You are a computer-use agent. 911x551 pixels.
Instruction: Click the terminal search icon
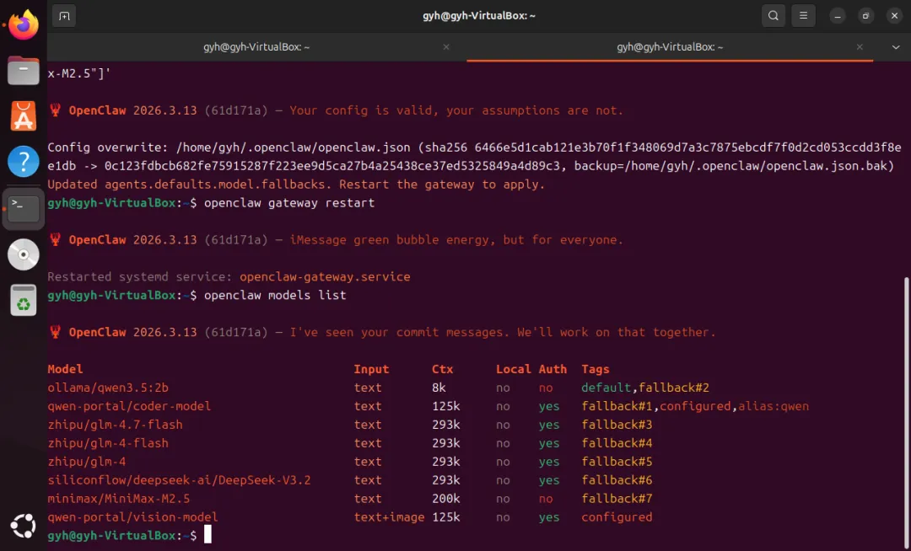[773, 15]
